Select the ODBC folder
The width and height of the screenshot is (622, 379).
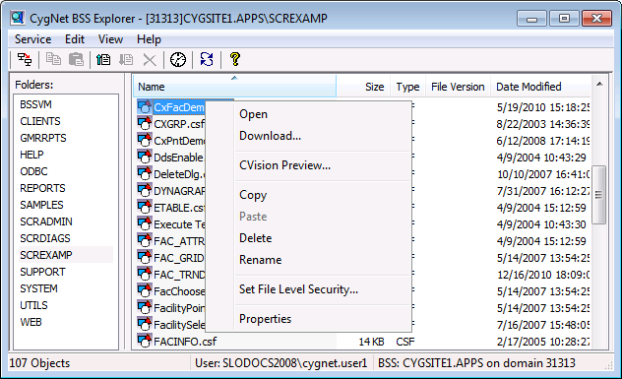click(x=33, y=171)
